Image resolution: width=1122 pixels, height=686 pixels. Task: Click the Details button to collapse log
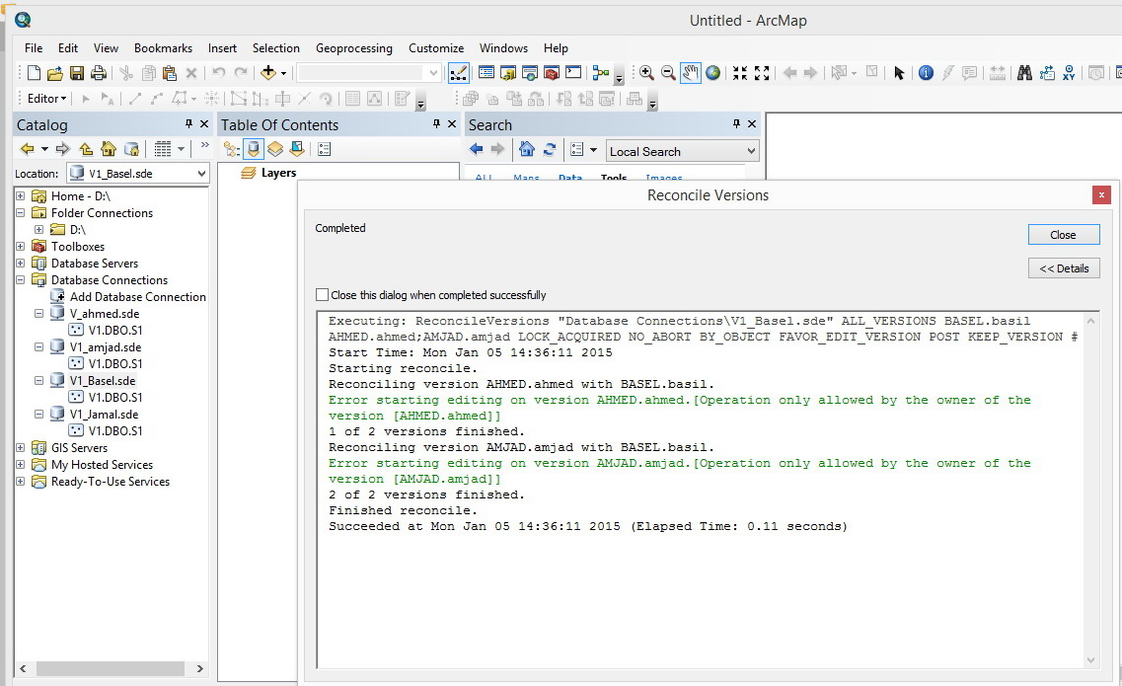point(1063,268)
